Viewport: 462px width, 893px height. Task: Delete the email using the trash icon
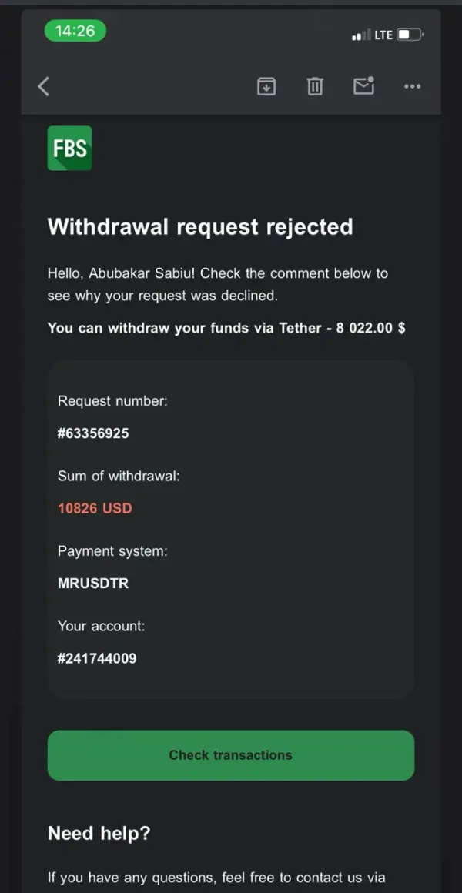(x=315, y=86)
